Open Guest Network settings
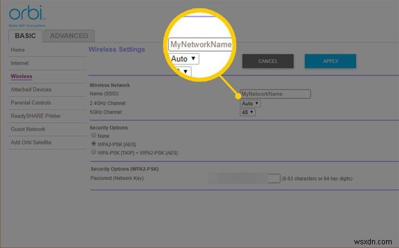 click(x=28, y=129)
